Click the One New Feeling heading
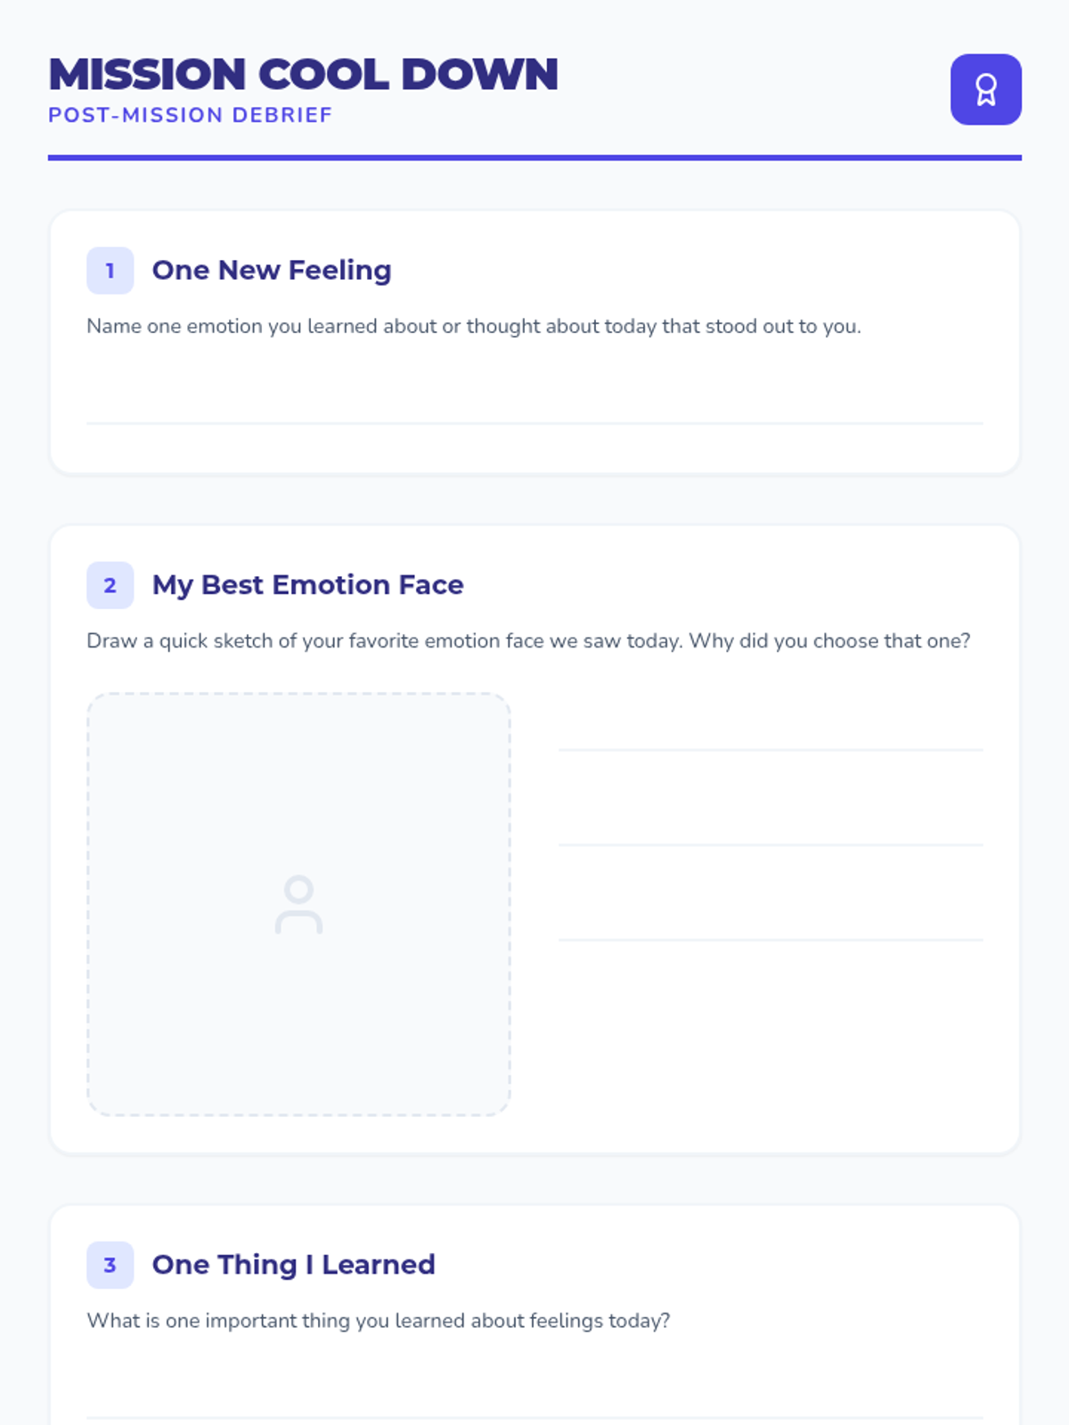 (272, 270)
